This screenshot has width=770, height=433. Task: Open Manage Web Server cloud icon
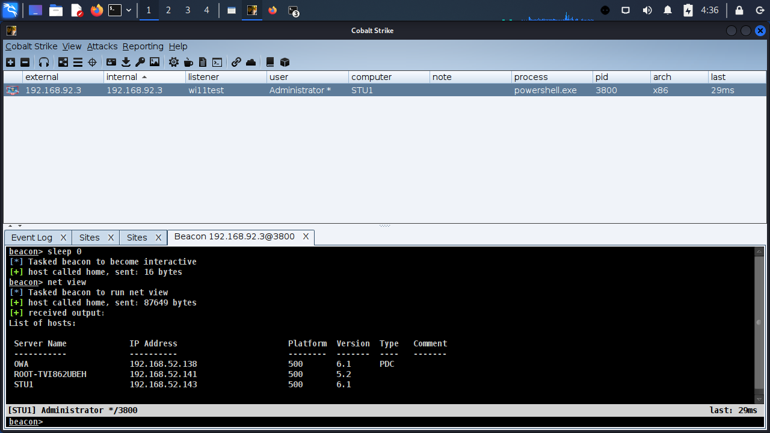coord(251,62)
